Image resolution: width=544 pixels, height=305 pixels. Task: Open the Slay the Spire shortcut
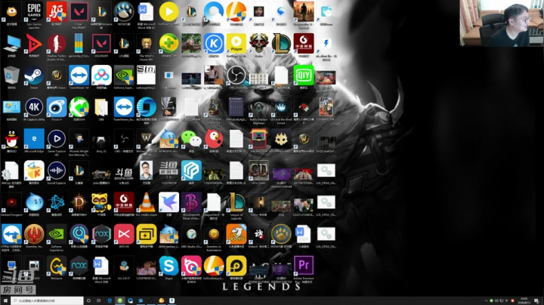(x=259, y=139)
